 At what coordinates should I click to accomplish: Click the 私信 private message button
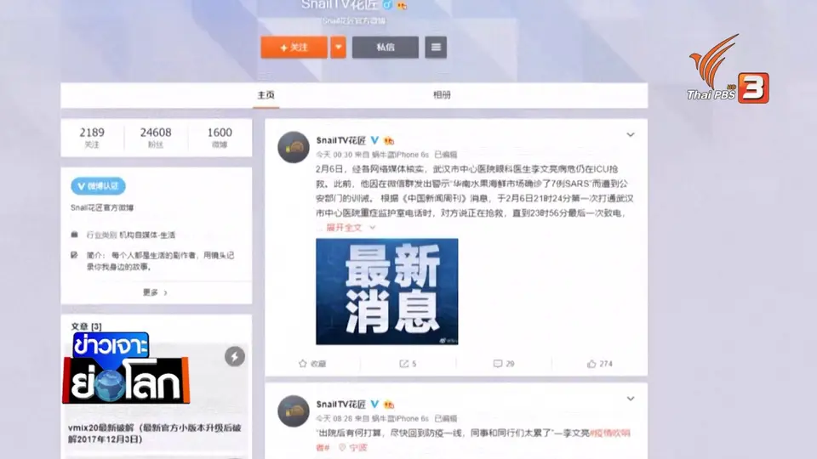coord(385,48)
